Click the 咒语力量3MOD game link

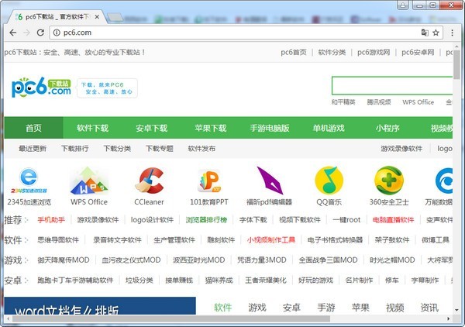(x=262, y=260)
